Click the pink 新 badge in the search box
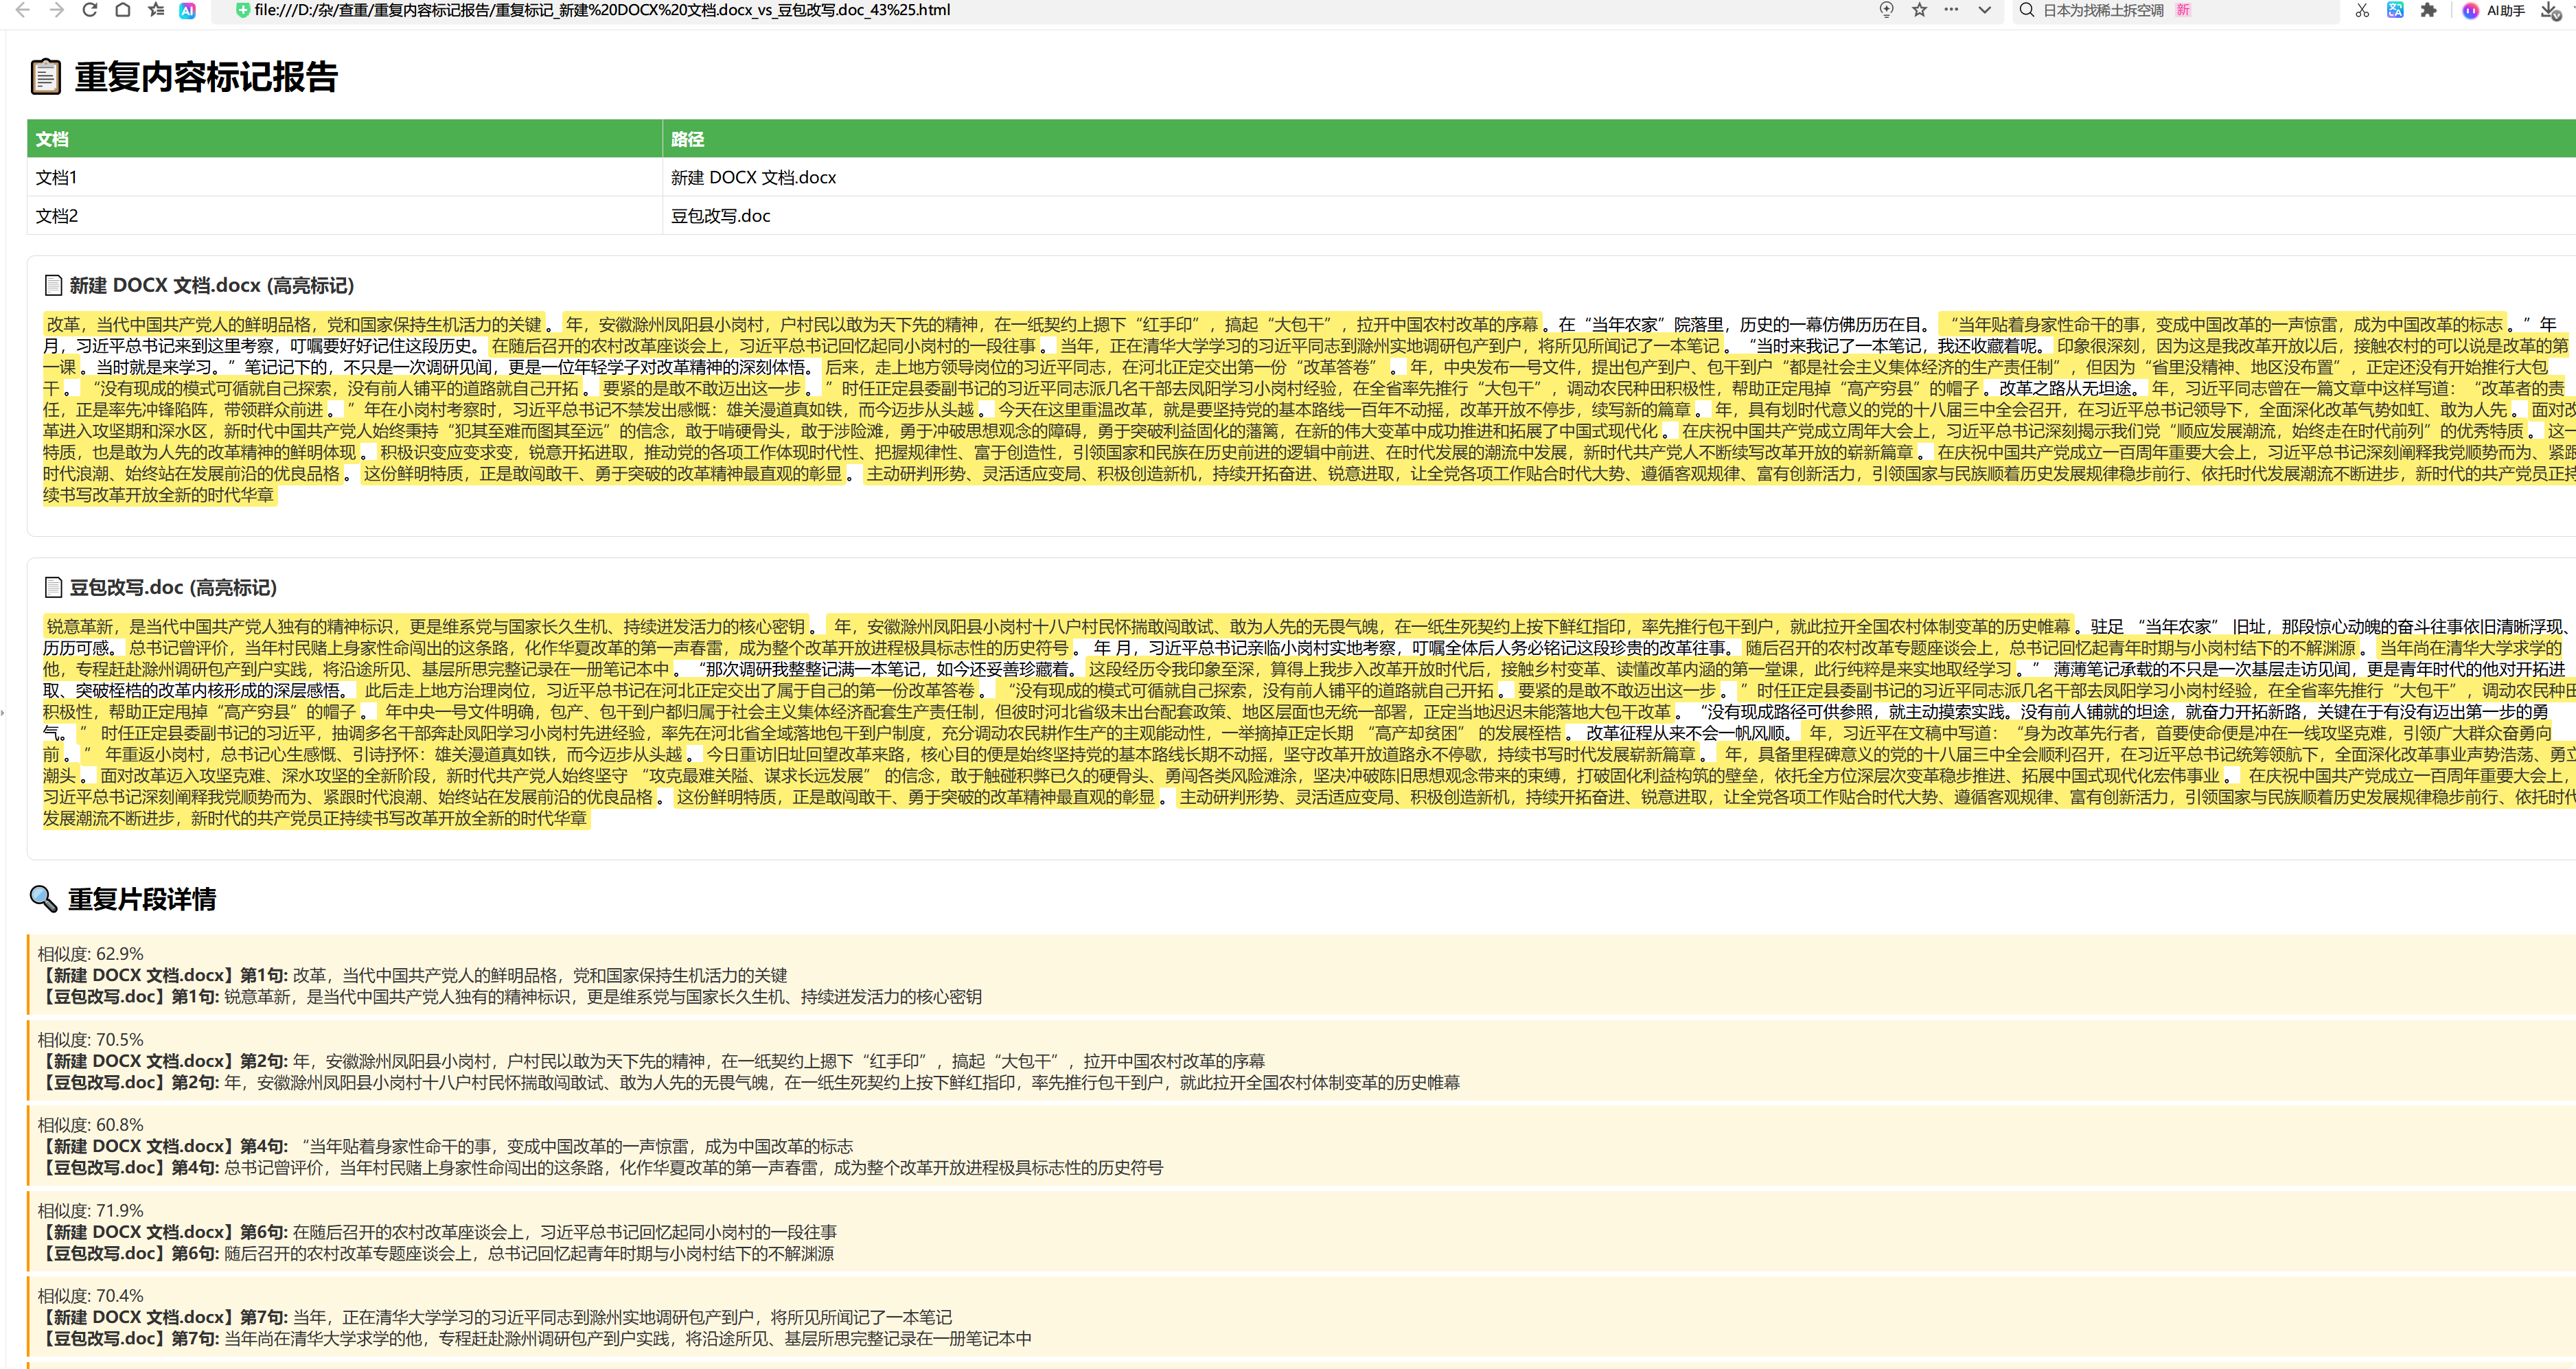2576x1369 pixels. point(2183,10)
